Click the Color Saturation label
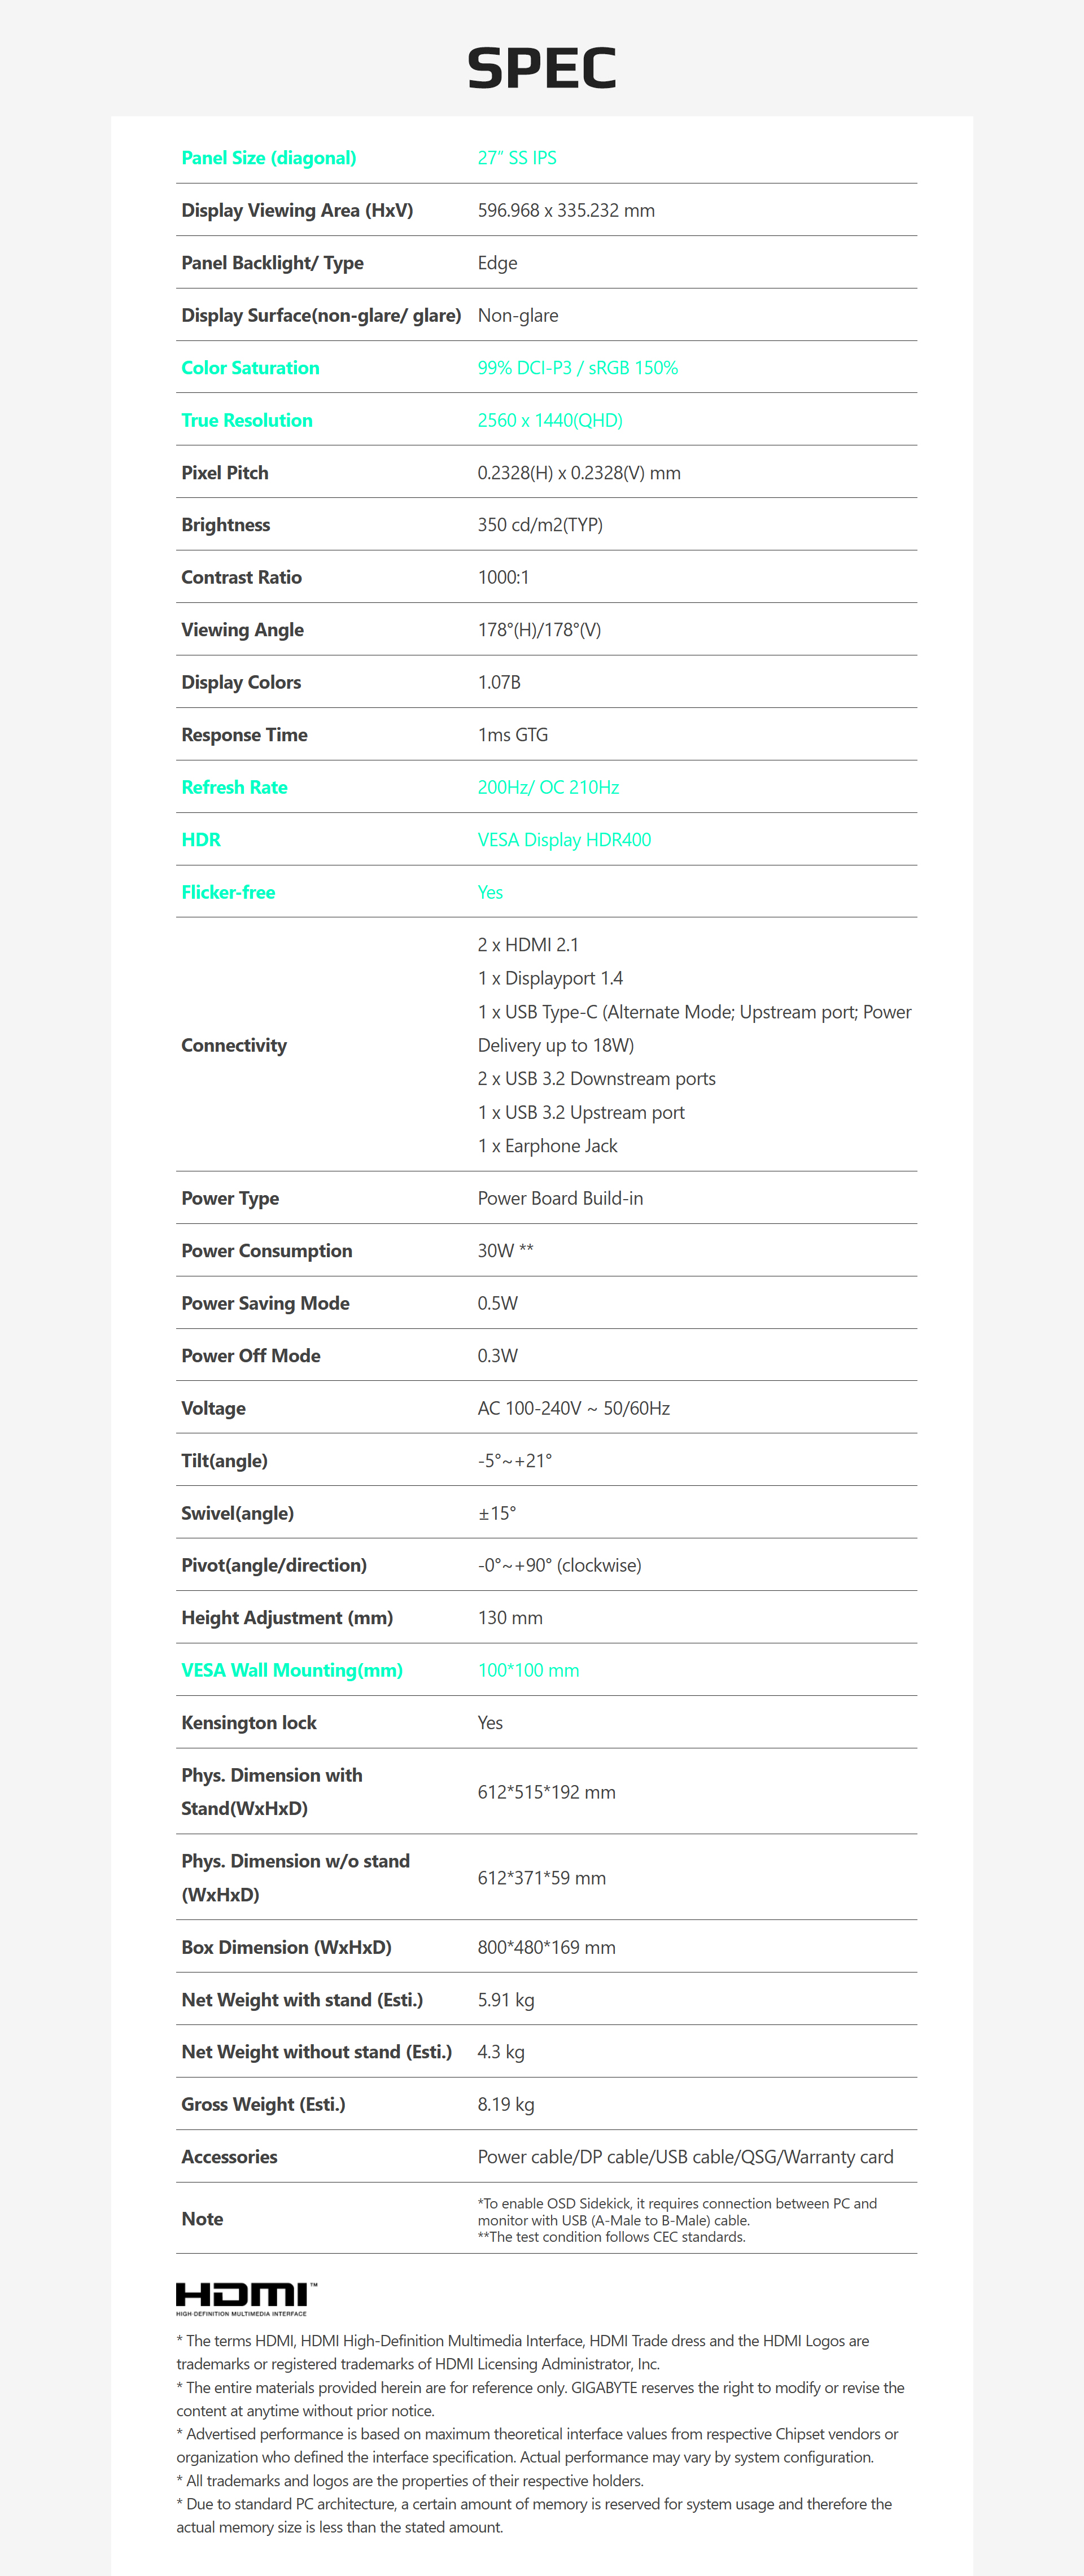1084x2576 pixels. (250, 368)
